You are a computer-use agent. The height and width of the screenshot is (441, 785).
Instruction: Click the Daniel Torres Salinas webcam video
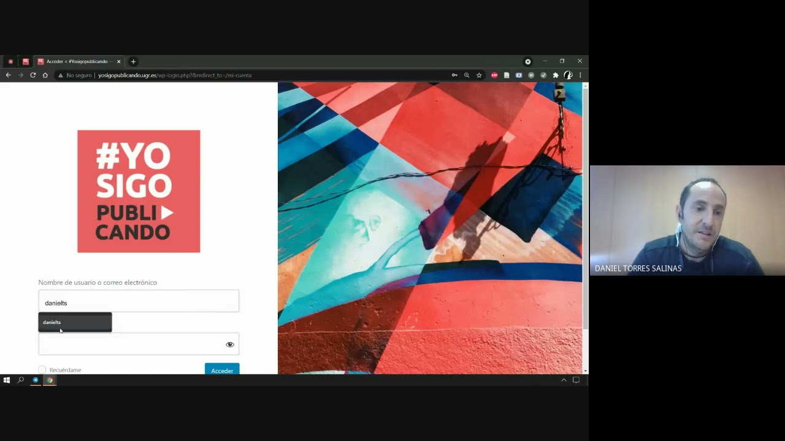coord(687,221)
